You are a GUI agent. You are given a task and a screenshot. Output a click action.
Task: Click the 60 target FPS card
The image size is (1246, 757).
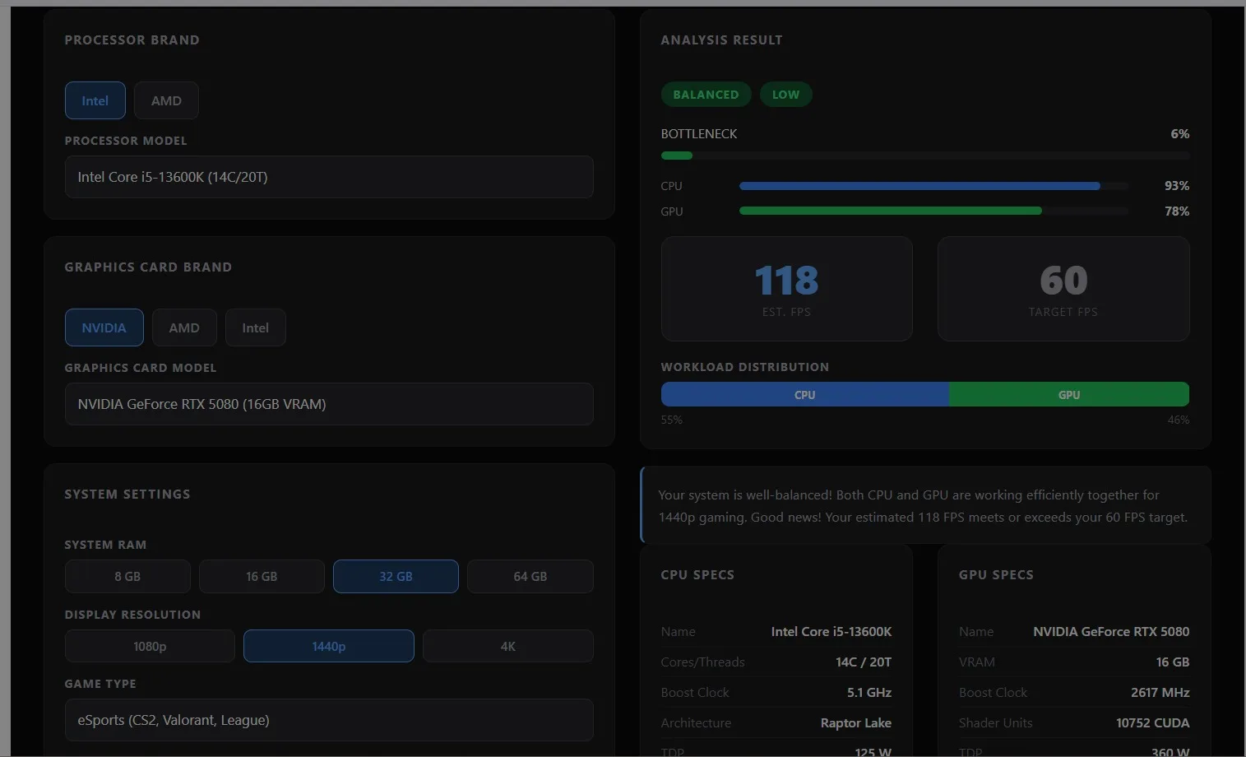[1063, 289]
